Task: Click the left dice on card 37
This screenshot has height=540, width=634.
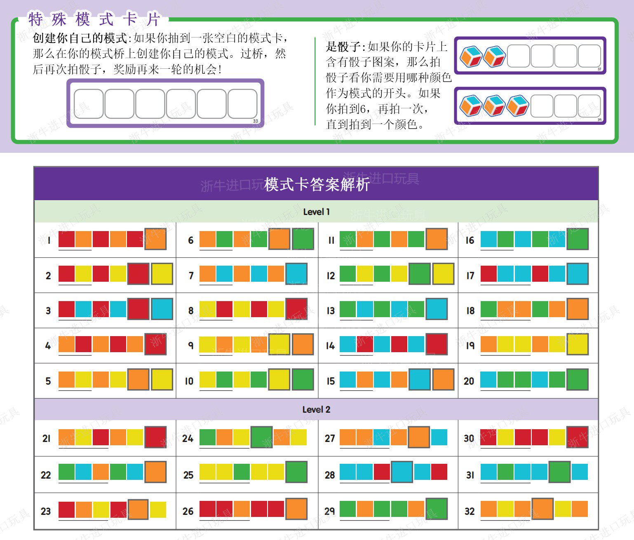Action: 471,56
